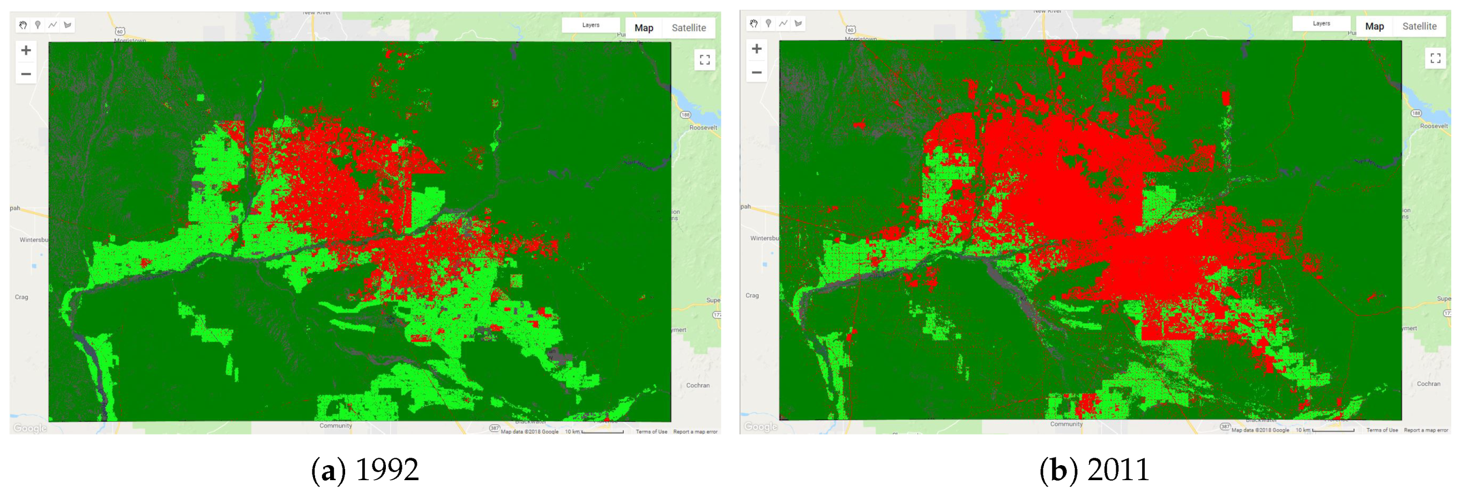
Task: Zoom out on the 1992 map
Action: point(26,74)
